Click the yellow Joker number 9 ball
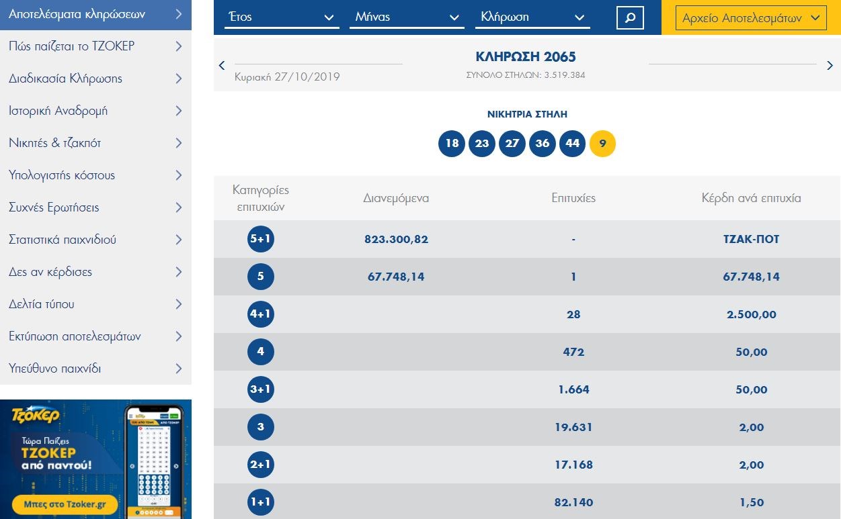 [602, 143]
